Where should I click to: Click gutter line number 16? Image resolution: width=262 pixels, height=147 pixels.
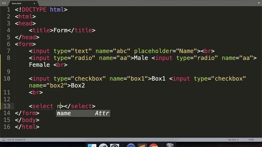click(x=7, y=127)
